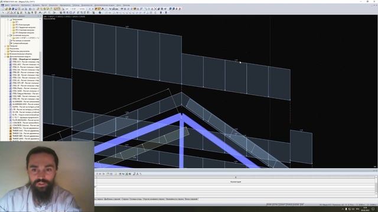
Task: Switch to Блоки стержней table tab
Action: point(191,199)
